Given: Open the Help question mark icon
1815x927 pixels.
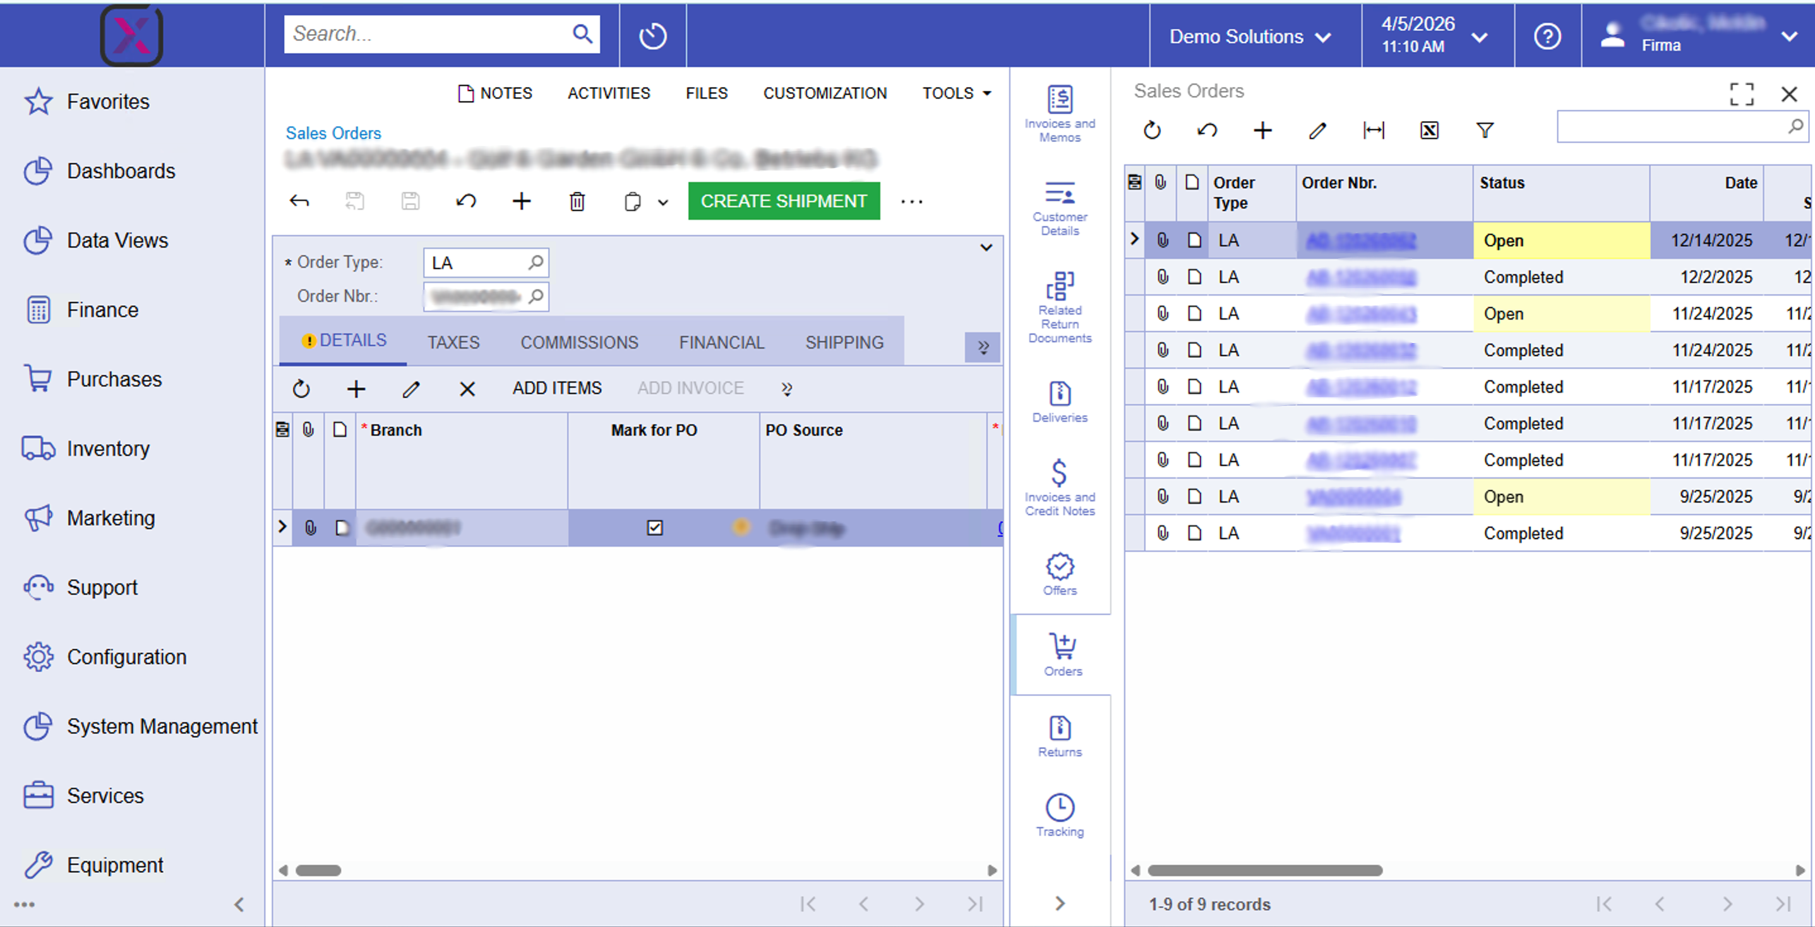Looking at the screenshot, I should pyautogui.click(x=1547, y=36).
